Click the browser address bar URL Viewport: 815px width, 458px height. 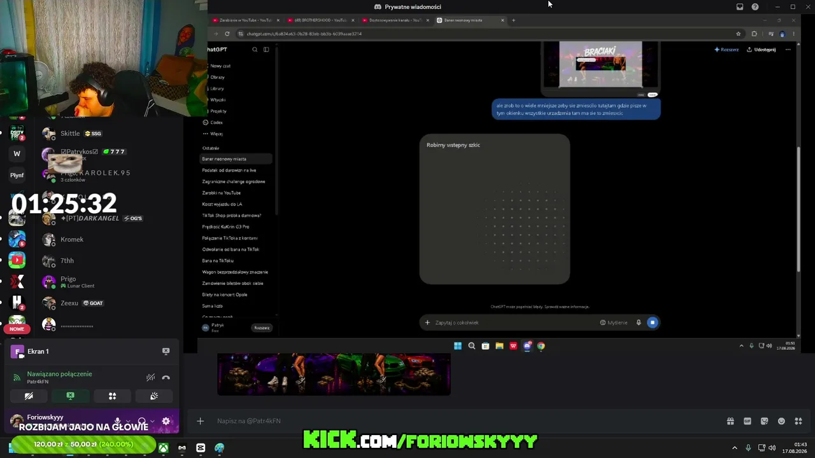tap(304, 34)
